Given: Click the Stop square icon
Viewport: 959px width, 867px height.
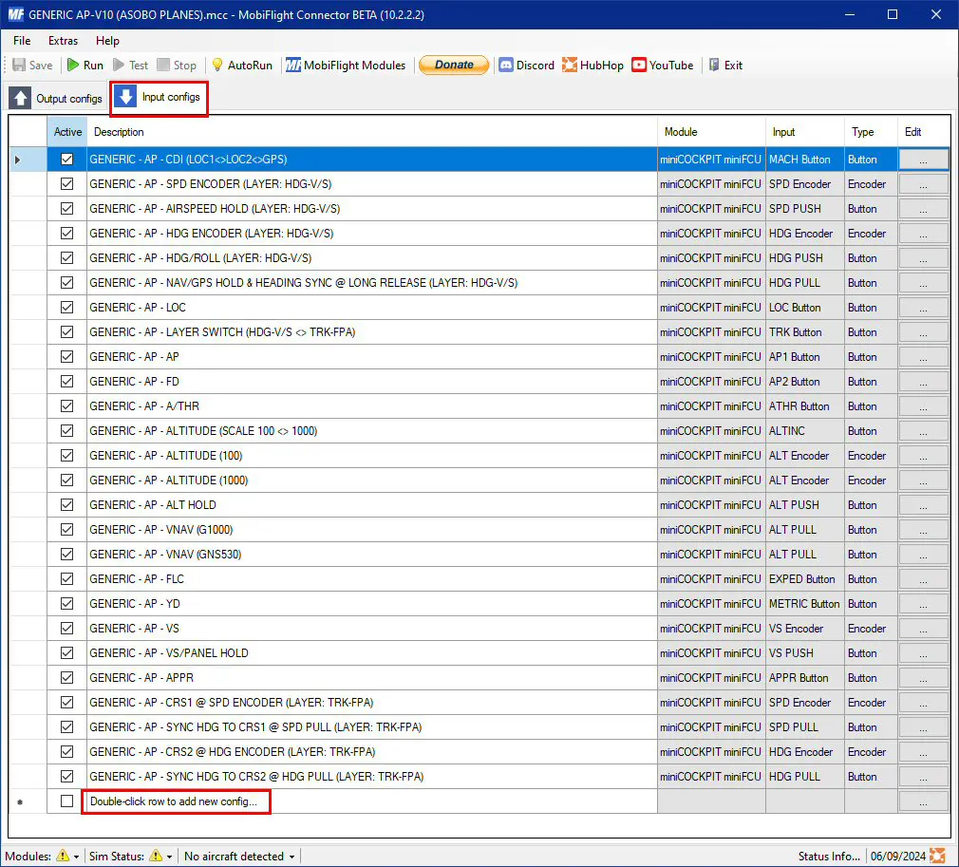Looking at the screenshot, I should pyautogui.click(x=163, y=65).
